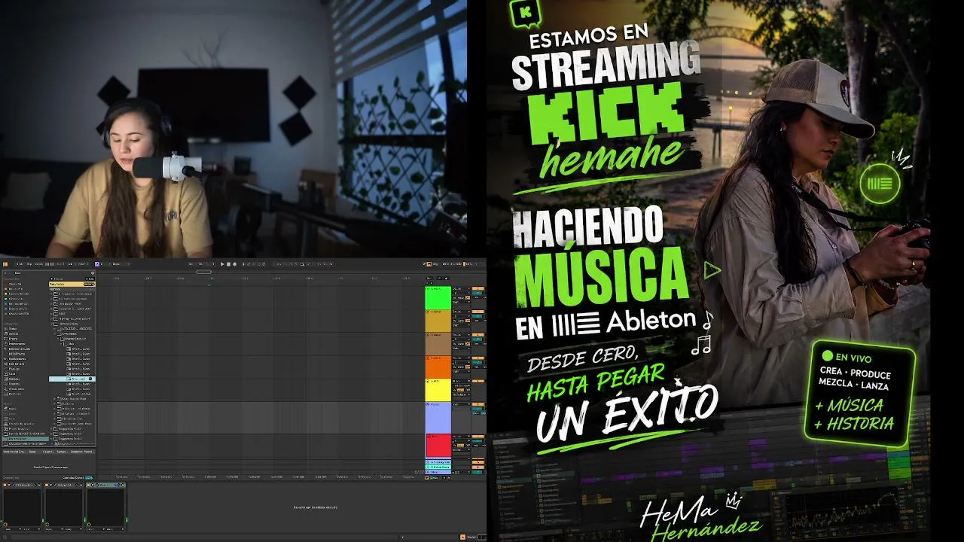
Task: Unfold the bright yellow track with its arrow
Action: pyautogui.click(x=428, y=382)
